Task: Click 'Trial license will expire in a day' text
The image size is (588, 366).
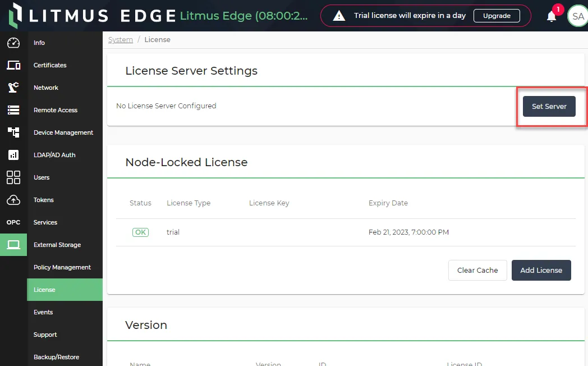Action: (x=410, y=15)
